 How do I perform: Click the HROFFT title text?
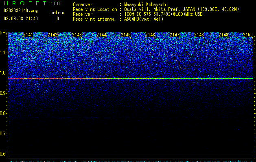coord(25,3)
